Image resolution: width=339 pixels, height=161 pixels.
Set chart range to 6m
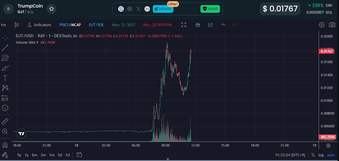(35, 155)
